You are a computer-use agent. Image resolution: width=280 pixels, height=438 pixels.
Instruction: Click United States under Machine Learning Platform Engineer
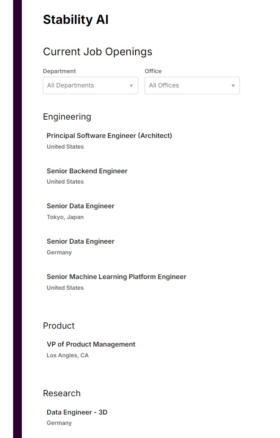[x=65, y=288]
